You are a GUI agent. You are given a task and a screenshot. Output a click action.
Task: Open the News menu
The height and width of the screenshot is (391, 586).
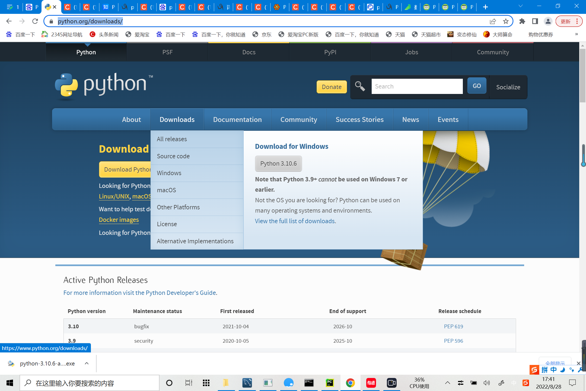point(410,119)
